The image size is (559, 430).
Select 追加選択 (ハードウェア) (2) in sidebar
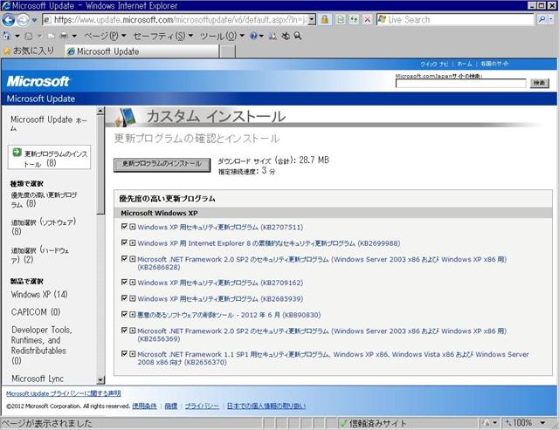coord(40,255)
